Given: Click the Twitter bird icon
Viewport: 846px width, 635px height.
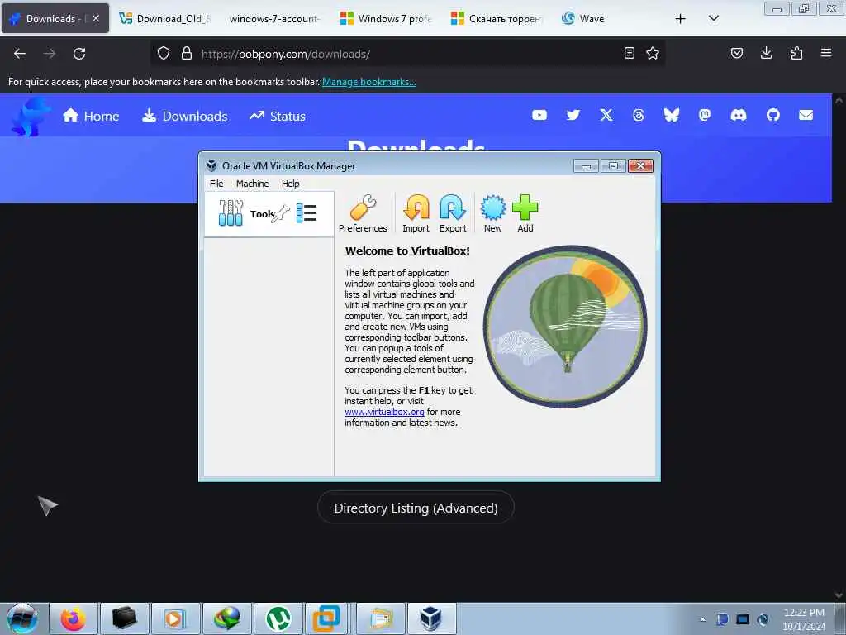Looking at the screenshot, I should pos(573,115).
